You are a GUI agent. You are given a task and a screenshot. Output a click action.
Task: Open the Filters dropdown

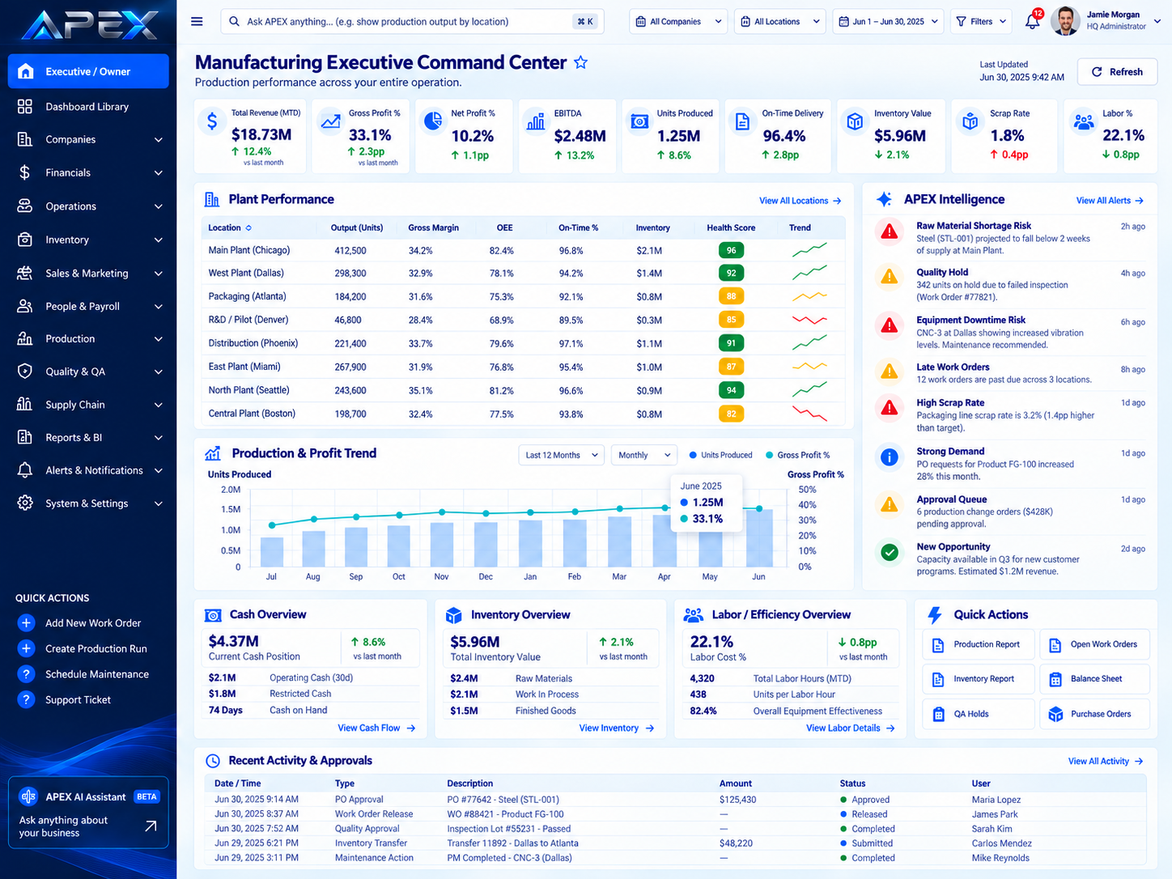[x=981, y=22]
